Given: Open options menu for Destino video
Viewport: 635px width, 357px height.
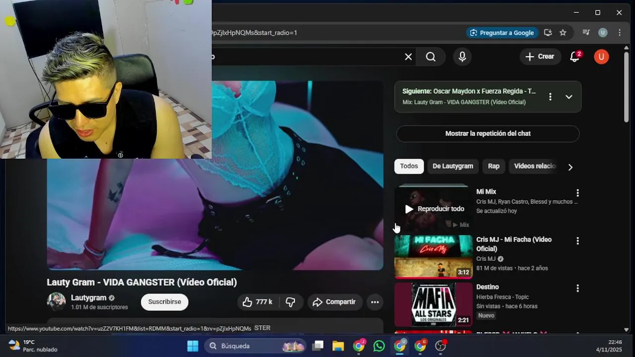Looking at the screenshot, I should [577, 288].
